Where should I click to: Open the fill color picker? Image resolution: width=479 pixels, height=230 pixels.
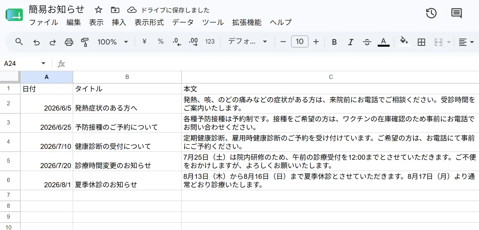pyautogui.click(x=404, y=42)
